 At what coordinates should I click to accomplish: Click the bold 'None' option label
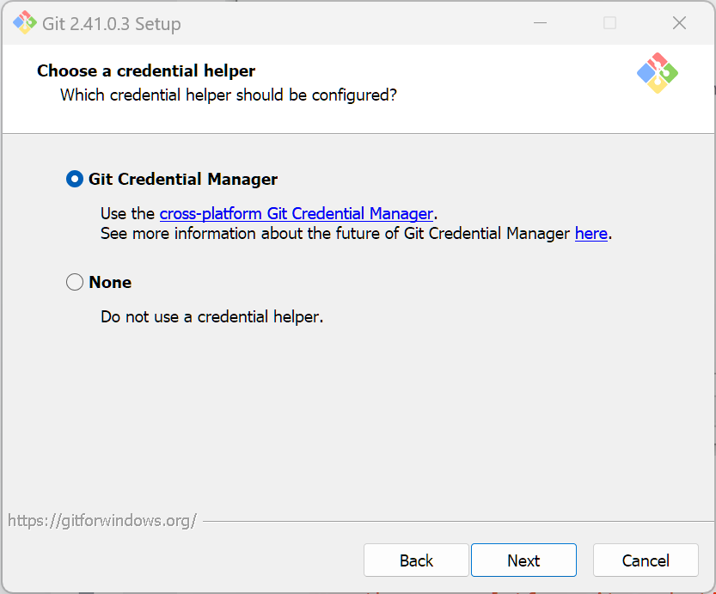point(110,282)
